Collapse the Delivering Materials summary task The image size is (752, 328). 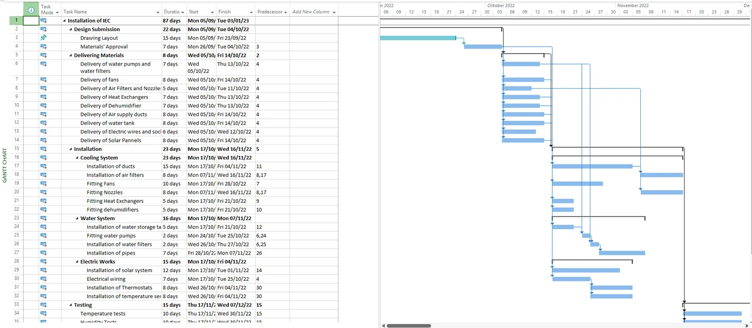(x=71, y=55)
